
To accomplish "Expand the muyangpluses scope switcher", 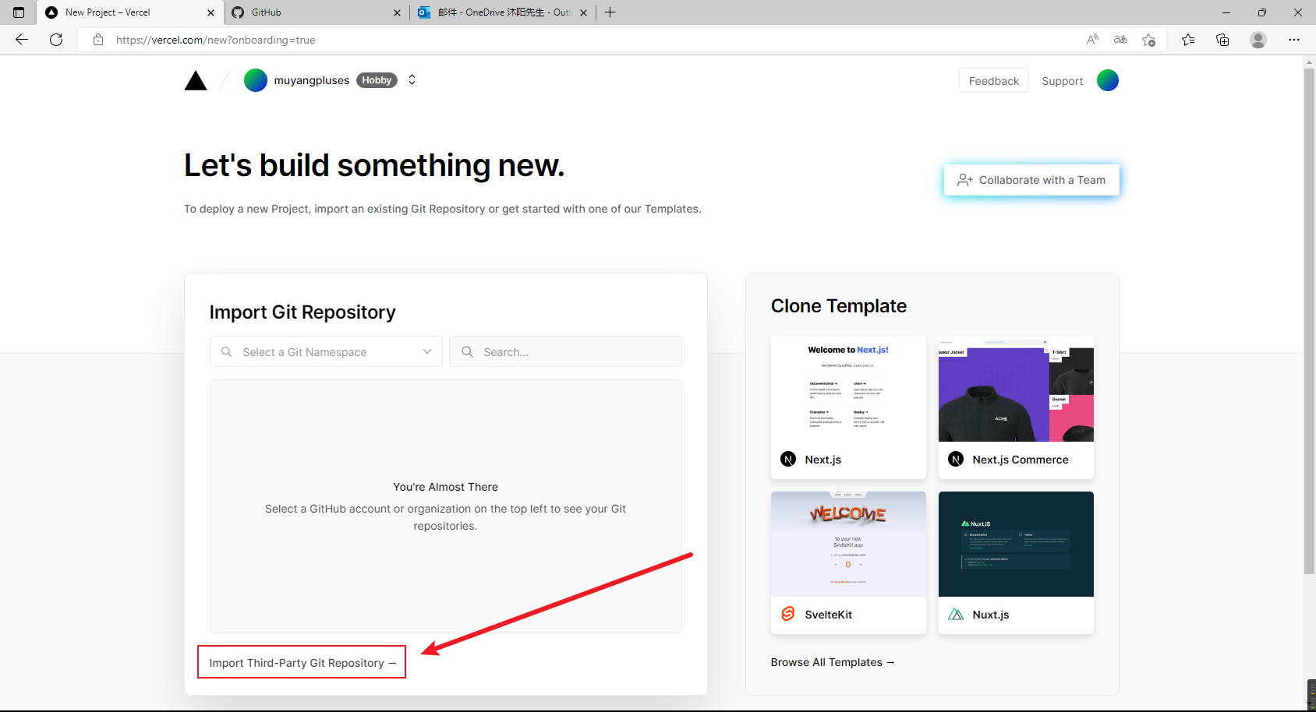I will pos(412,80).
